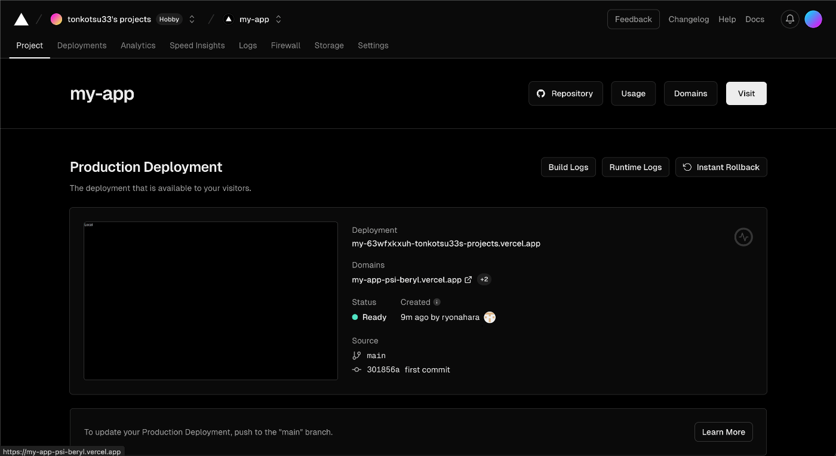Click the my-app page title

point(102,94)
